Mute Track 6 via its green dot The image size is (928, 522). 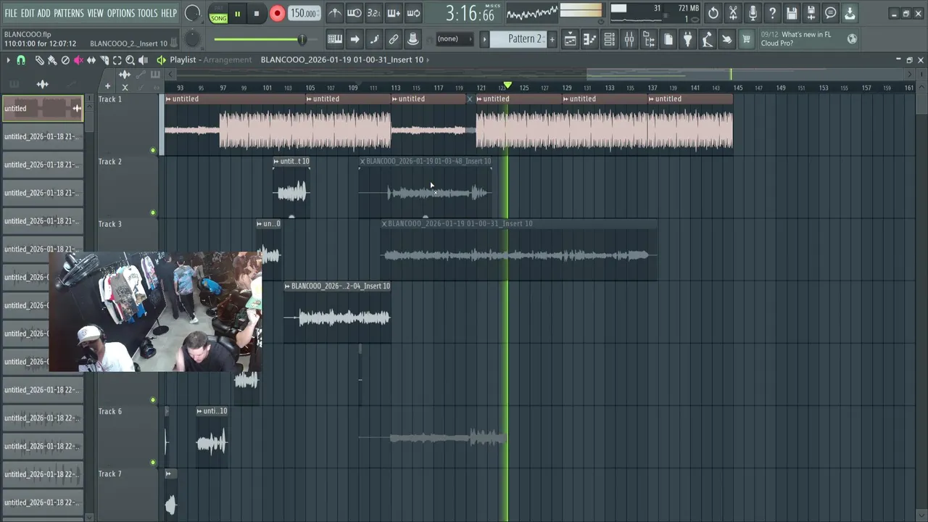(x=153, y=463)
